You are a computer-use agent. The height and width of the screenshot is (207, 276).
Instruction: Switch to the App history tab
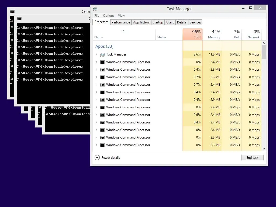(x=141, y=22)
